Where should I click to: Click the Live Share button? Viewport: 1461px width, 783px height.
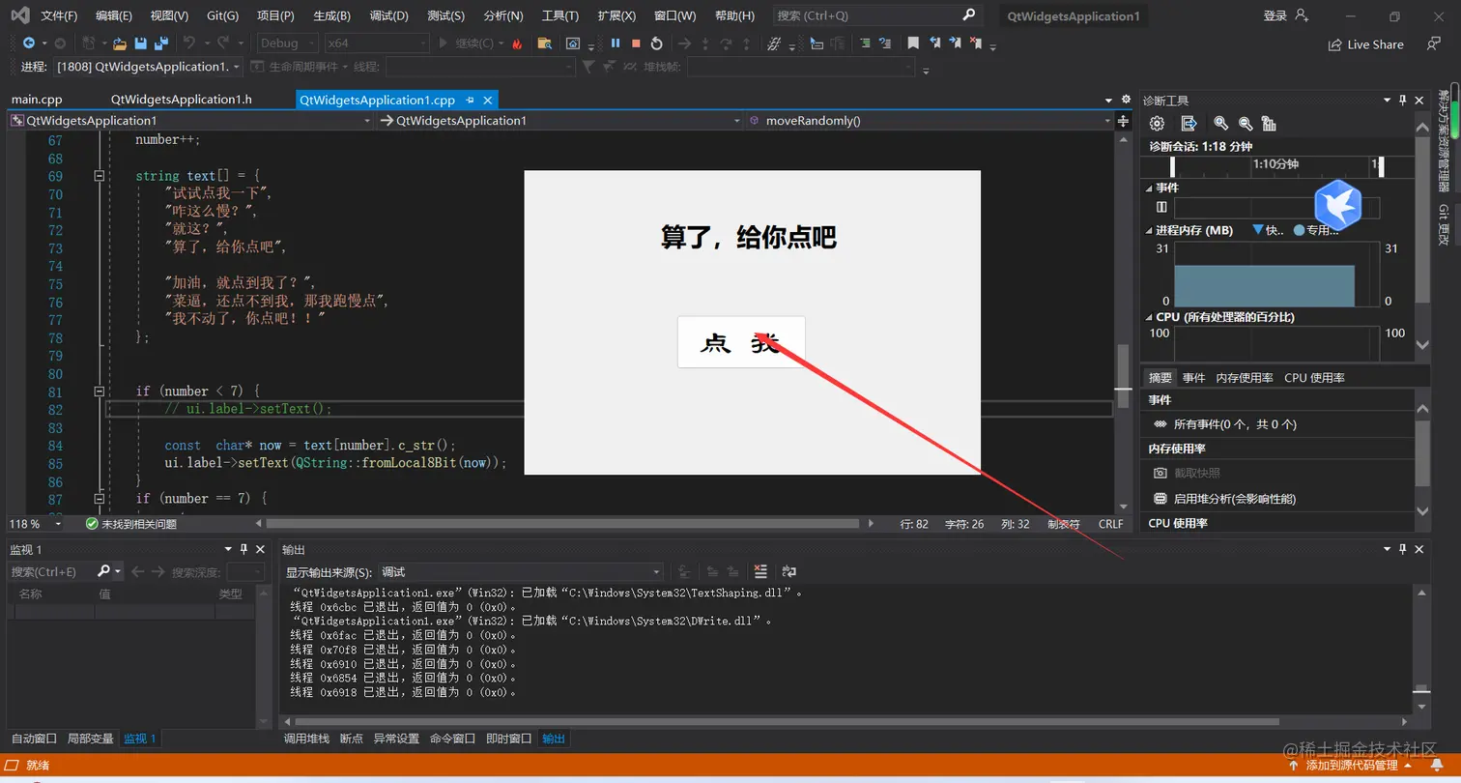click(1365, 44)
